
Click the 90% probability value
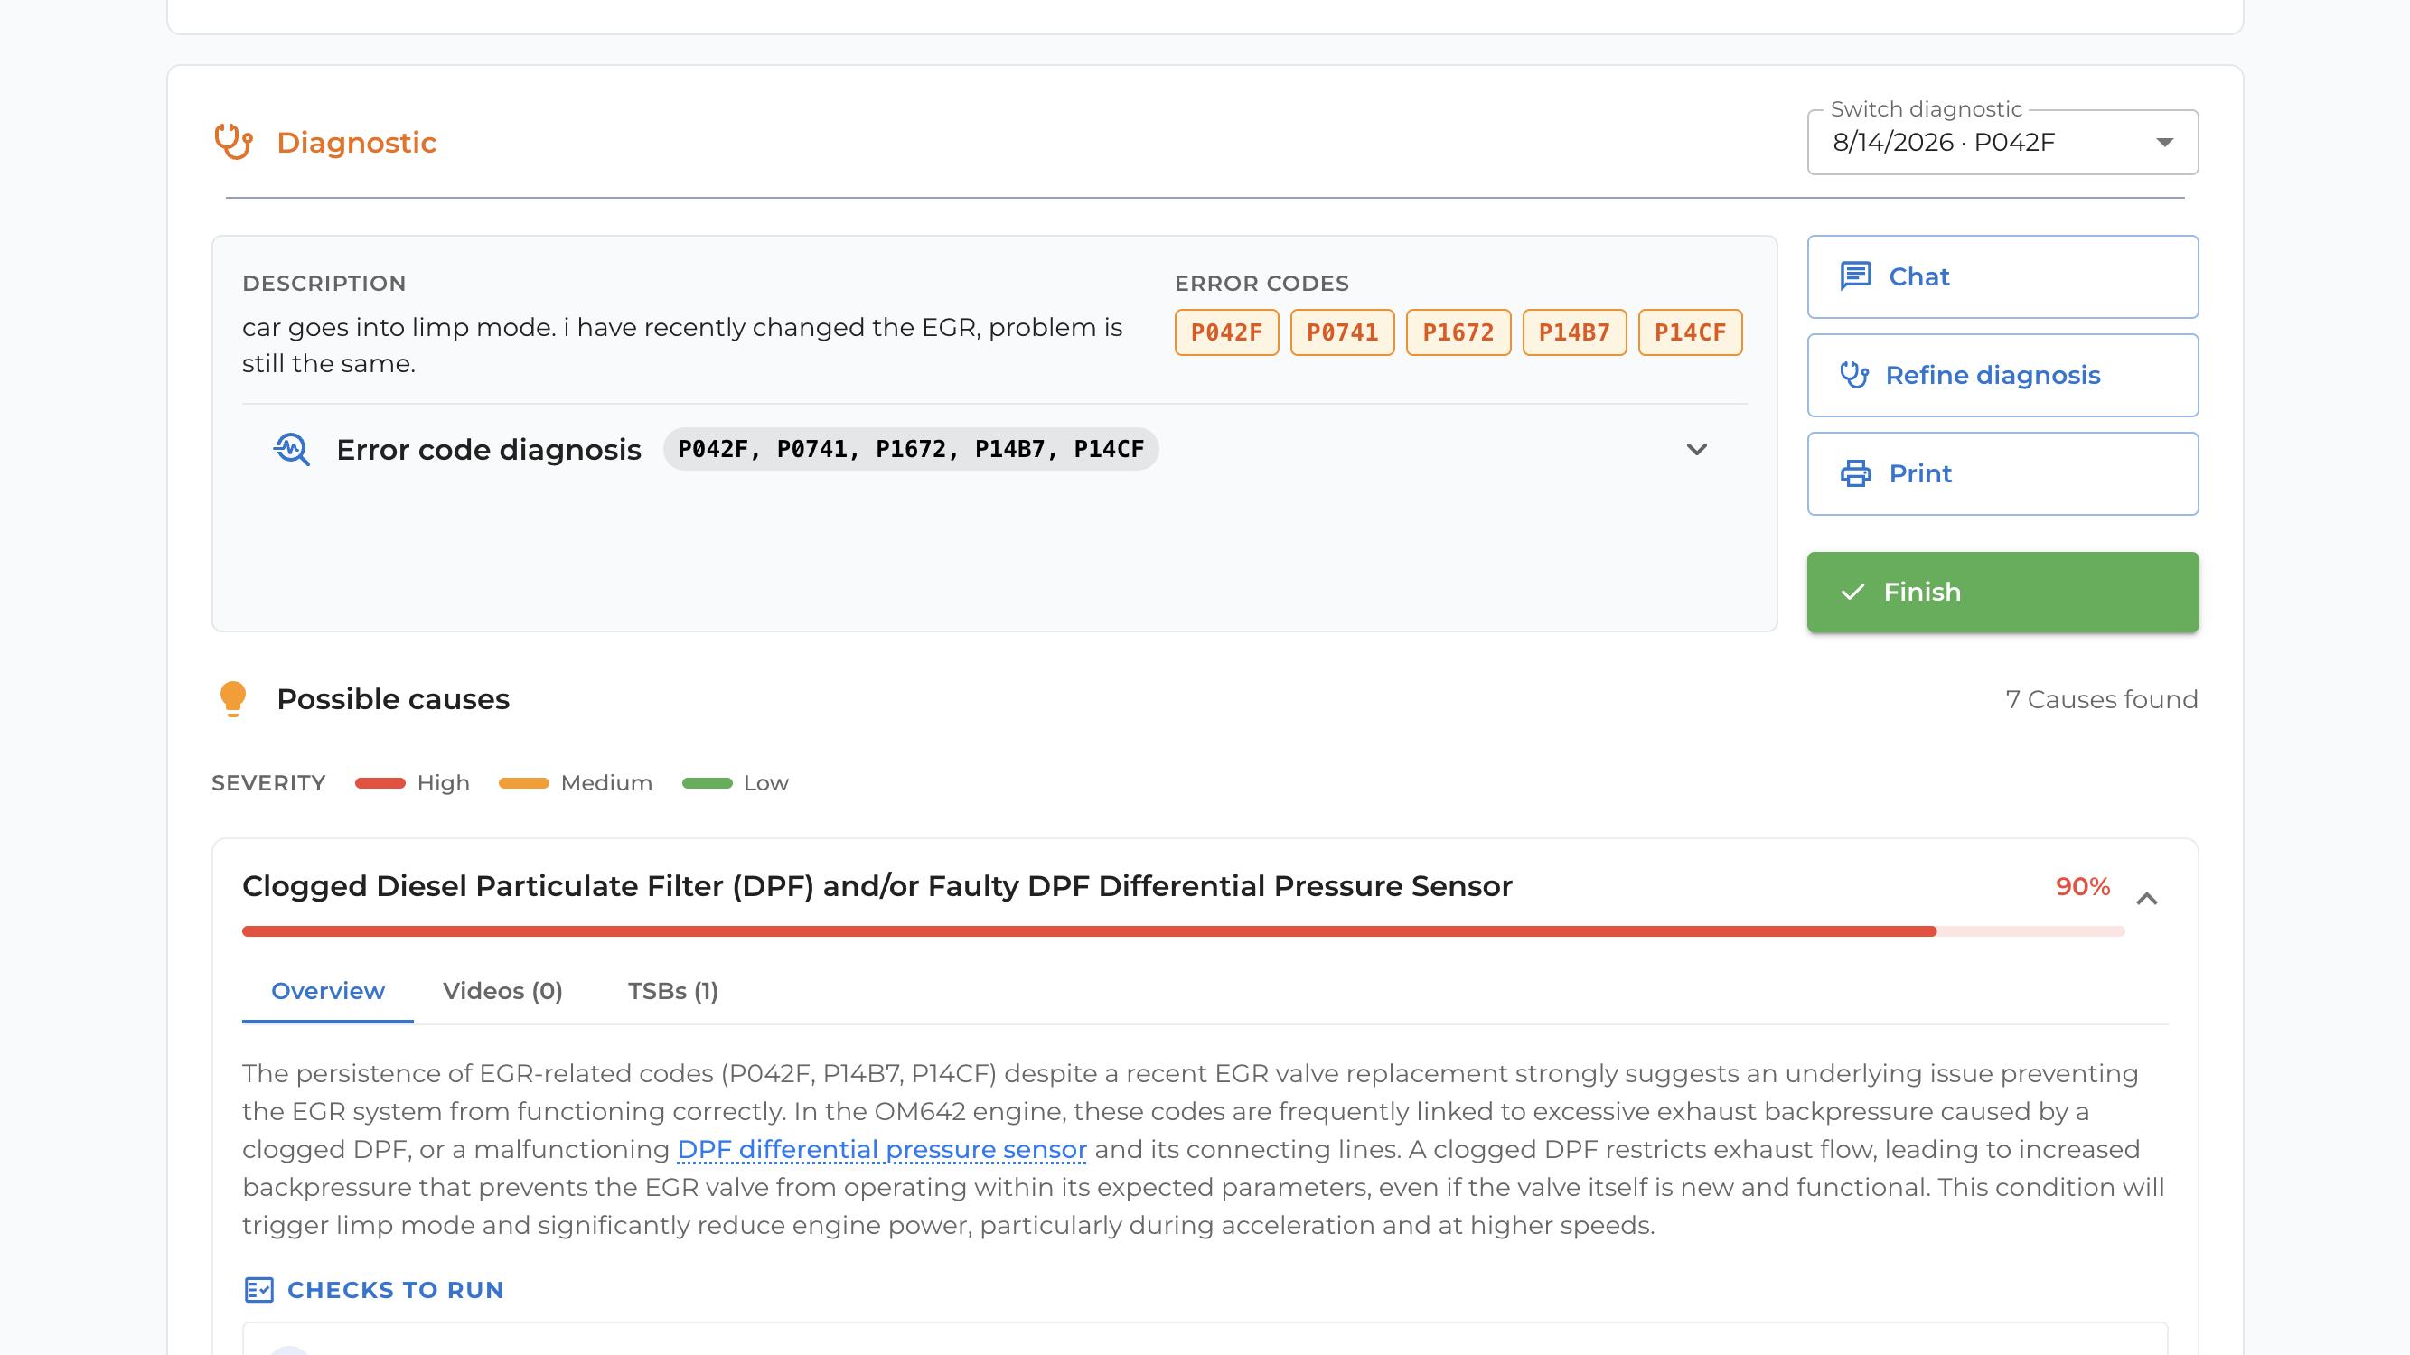click(x=2082, y=885)
